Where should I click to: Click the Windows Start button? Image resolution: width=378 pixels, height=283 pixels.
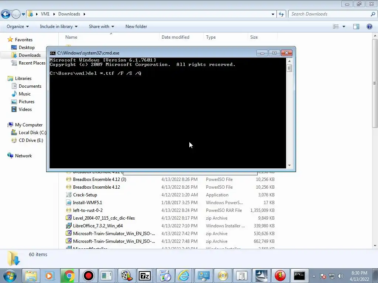point(10,276)
